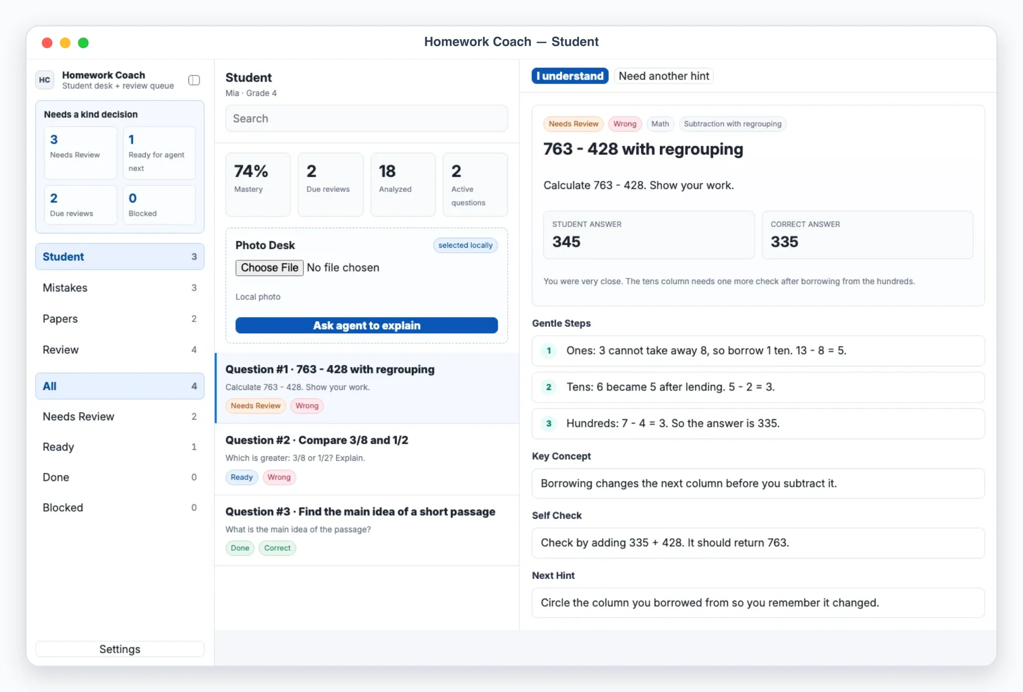Click the green fullscreen window button
1023x692 pixels.
(83, 43)
